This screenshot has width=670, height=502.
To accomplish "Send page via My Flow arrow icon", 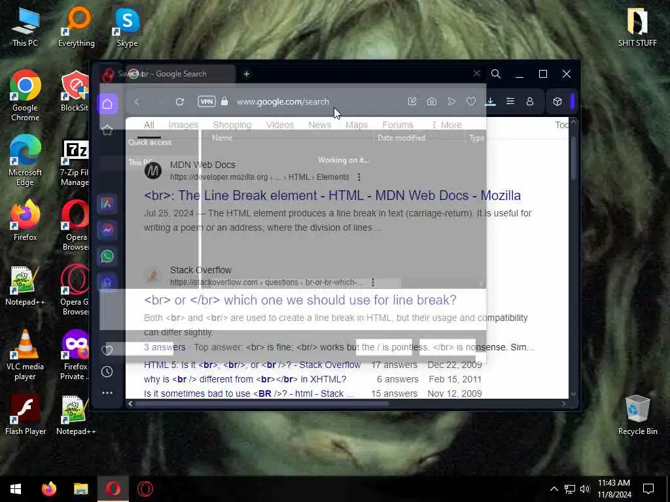I will (451, 101).
